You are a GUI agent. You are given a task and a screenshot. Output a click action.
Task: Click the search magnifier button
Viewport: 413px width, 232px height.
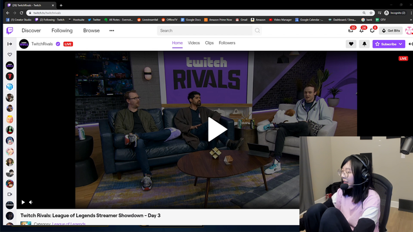point(257,31)
